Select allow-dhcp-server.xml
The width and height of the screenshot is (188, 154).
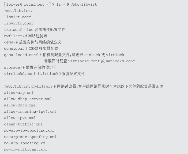[x=28, y=99]
